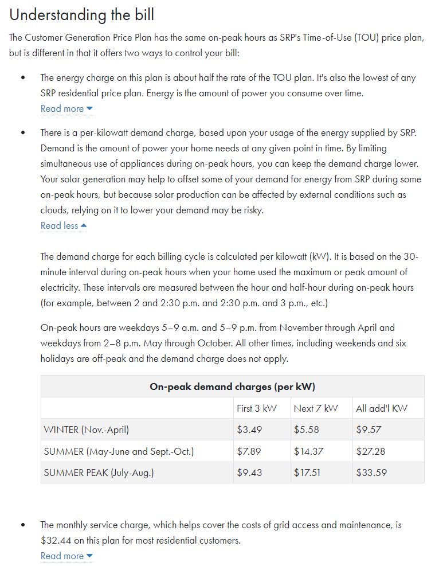Screen dimensions: 435x566
Task: Expand Read more under the monthly service charge
Action: pyautogui.click(x=62, y=556)
